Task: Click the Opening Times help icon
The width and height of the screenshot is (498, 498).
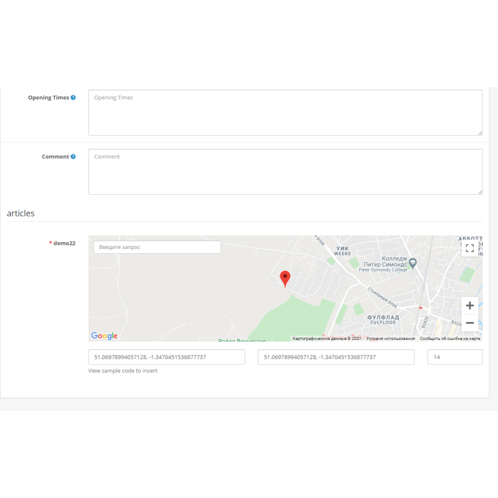Action: [73, 98]
